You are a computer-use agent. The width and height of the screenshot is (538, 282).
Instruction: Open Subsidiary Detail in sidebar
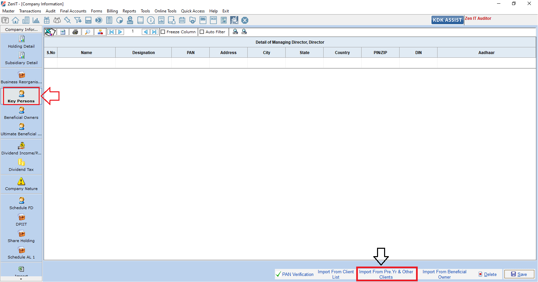coord(21,58)
